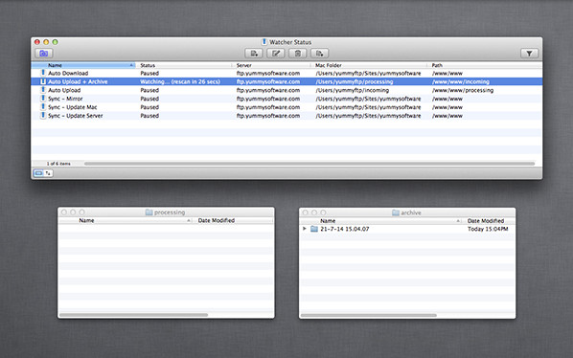Click the horizontal scrollbar in processing window
573x358 pixels.
pyautogui.click(x=133, y=315)
